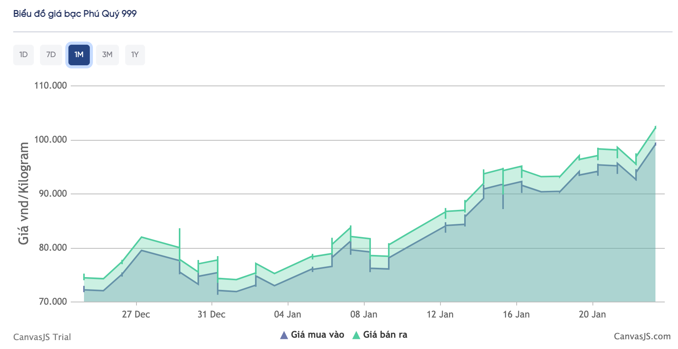
Task: Click the 12 Jan x-axis label
Action: pos(440,314)
